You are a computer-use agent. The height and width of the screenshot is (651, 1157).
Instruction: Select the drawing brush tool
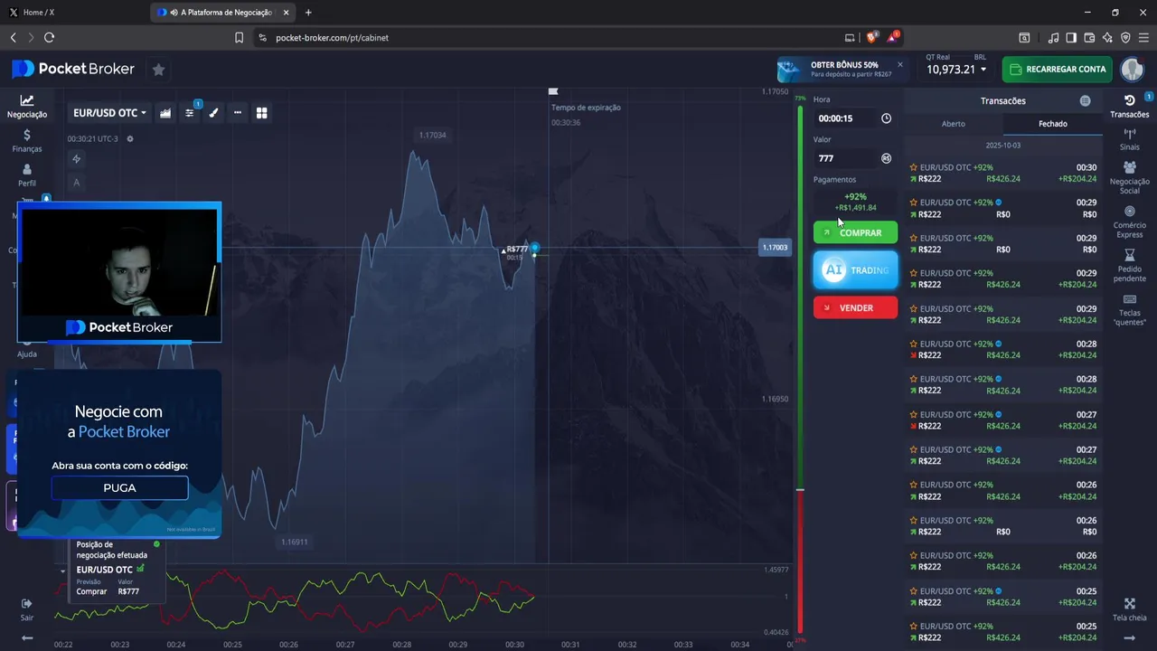[x=213, y=113]
